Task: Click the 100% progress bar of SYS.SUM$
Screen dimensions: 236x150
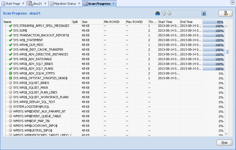Action: (x=213, y=31)
